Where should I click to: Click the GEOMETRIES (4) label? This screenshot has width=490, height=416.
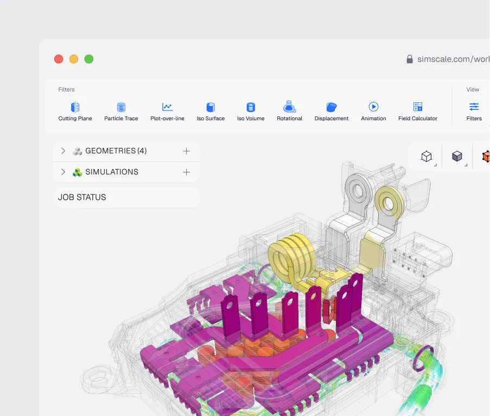click(x=116, y=151)
